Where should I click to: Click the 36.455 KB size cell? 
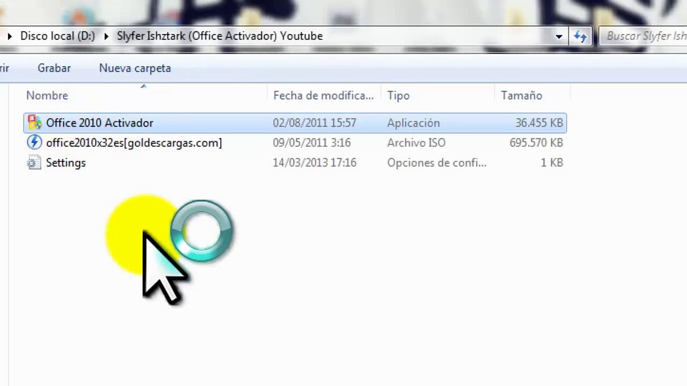coord(539,123)
